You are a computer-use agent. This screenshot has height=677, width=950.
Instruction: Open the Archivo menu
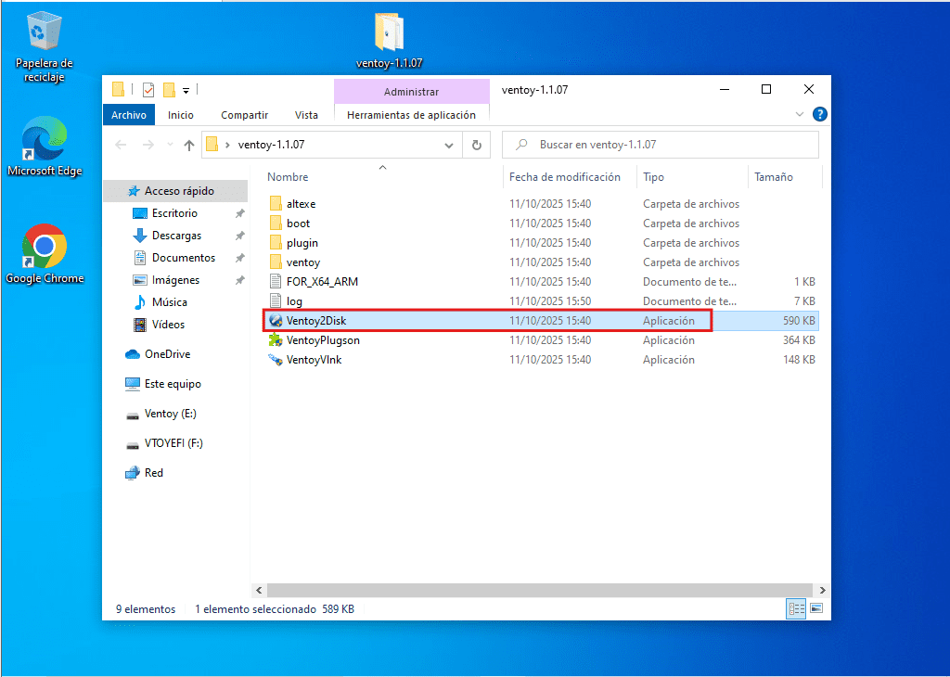click(x=129, y=115)
